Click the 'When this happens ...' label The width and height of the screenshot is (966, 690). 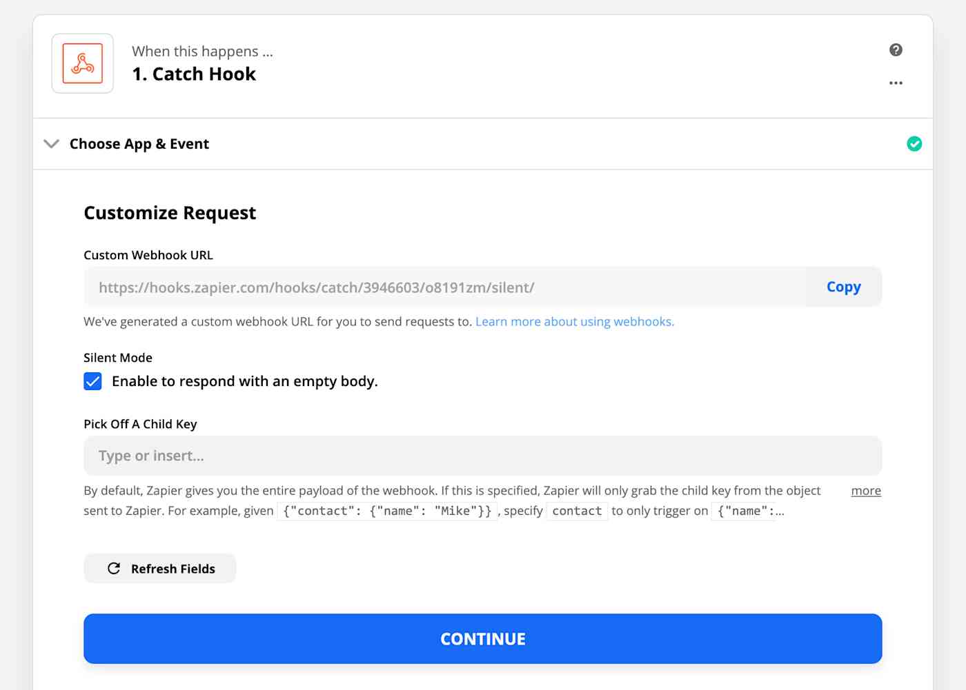tap(202, 51)
